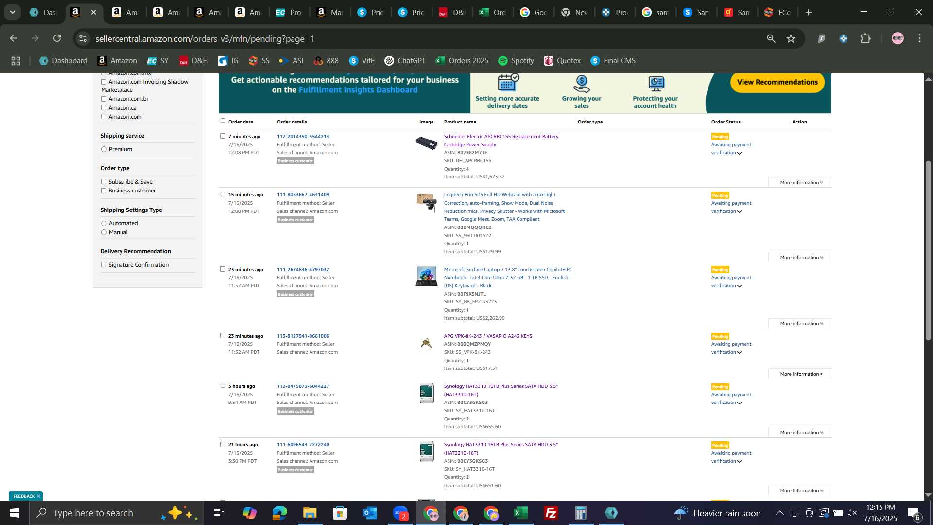This screenshot has width=933, height=525.
Task: Open the Calculator from the taskbar
Action: click(x=581, y=513)
